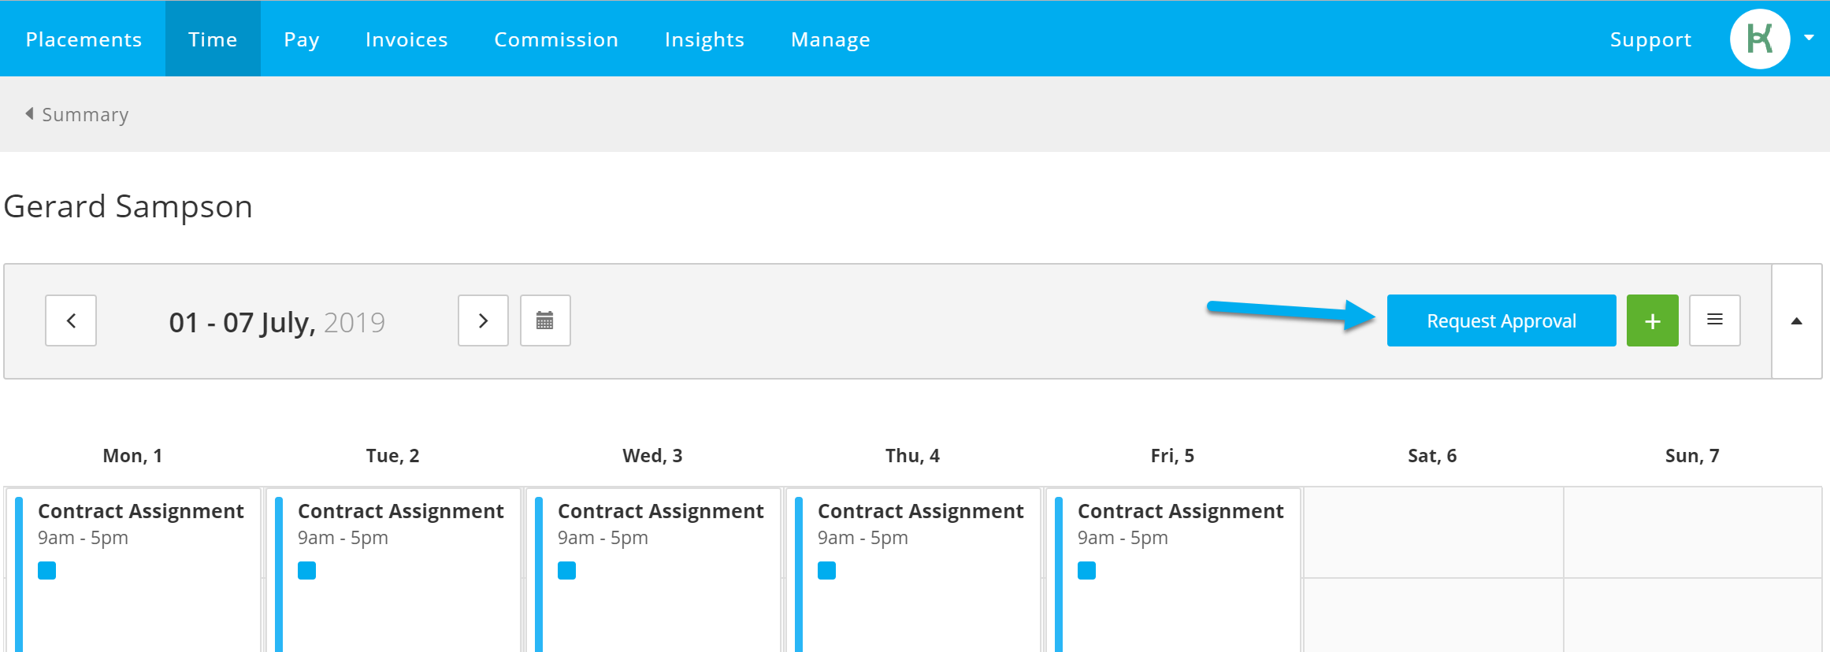
Task: Click the blue square on Wednesday's assignment
Action: coord(567,570)
